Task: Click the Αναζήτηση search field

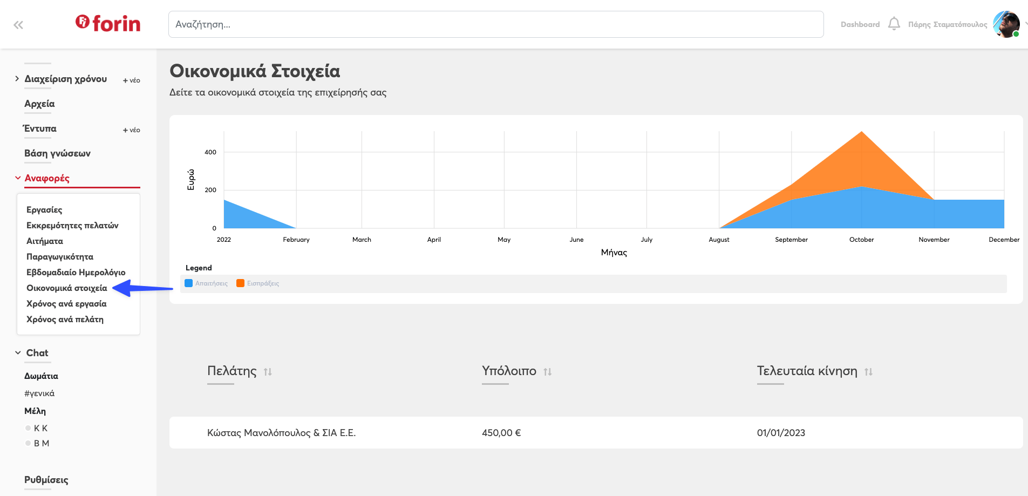Action: pyautogui.click(x=495, y=24)
